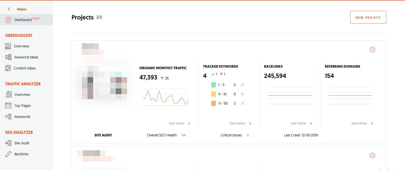The width and height of the screenshot is (405, 170).
Task: Open Content Ideas page
Action: tap(25, 68)
